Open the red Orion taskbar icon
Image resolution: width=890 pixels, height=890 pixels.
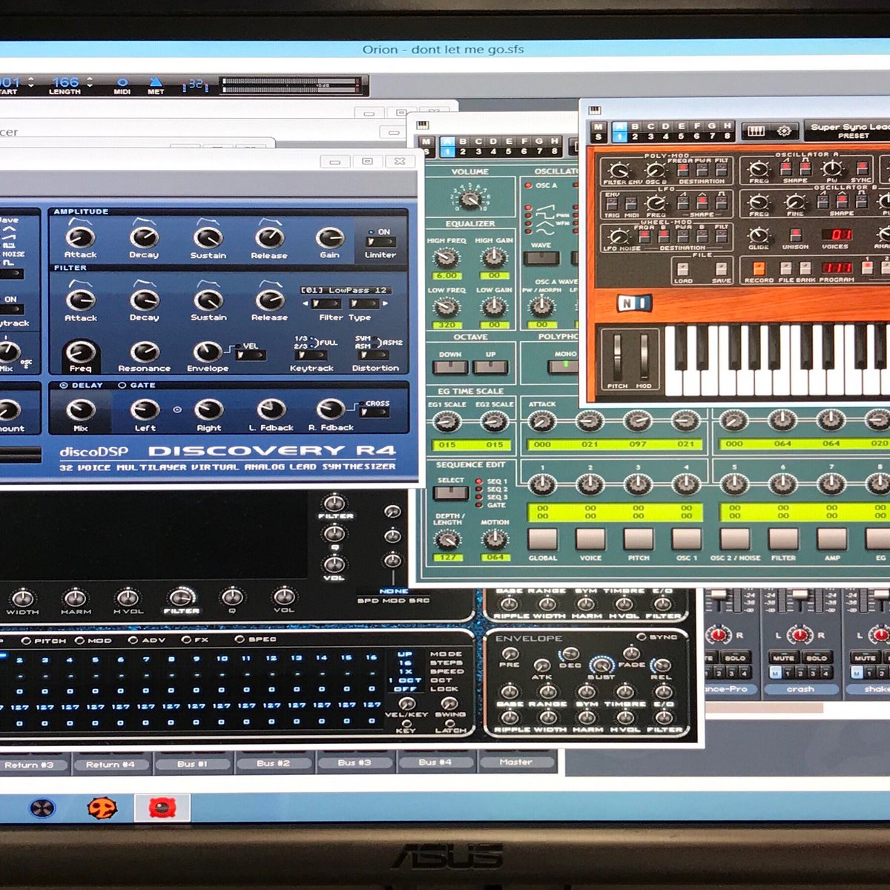pyautogui.click(x=162, y=808)
